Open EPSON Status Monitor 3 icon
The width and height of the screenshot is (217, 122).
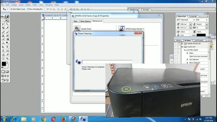coord(122,28)
